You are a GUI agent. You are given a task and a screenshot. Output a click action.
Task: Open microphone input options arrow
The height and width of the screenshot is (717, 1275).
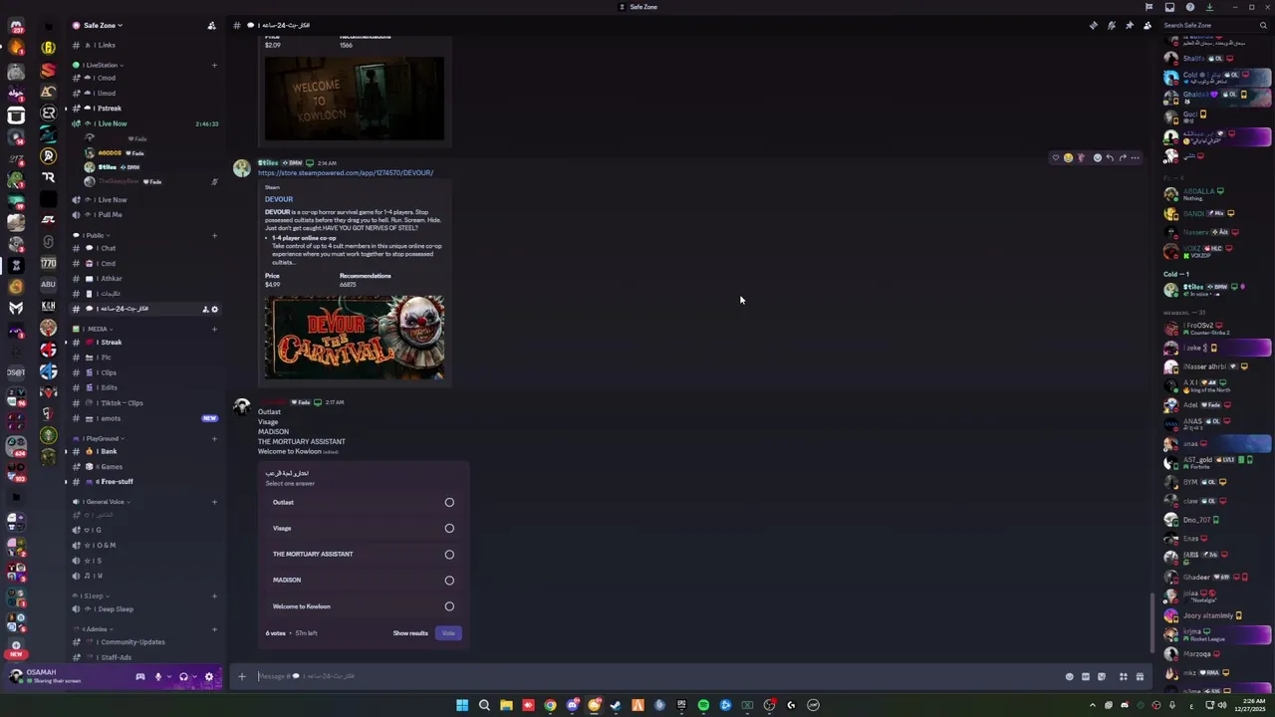168,677
